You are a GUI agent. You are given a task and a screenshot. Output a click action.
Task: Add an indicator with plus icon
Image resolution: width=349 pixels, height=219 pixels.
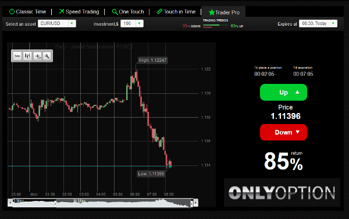tap(38, 56)
